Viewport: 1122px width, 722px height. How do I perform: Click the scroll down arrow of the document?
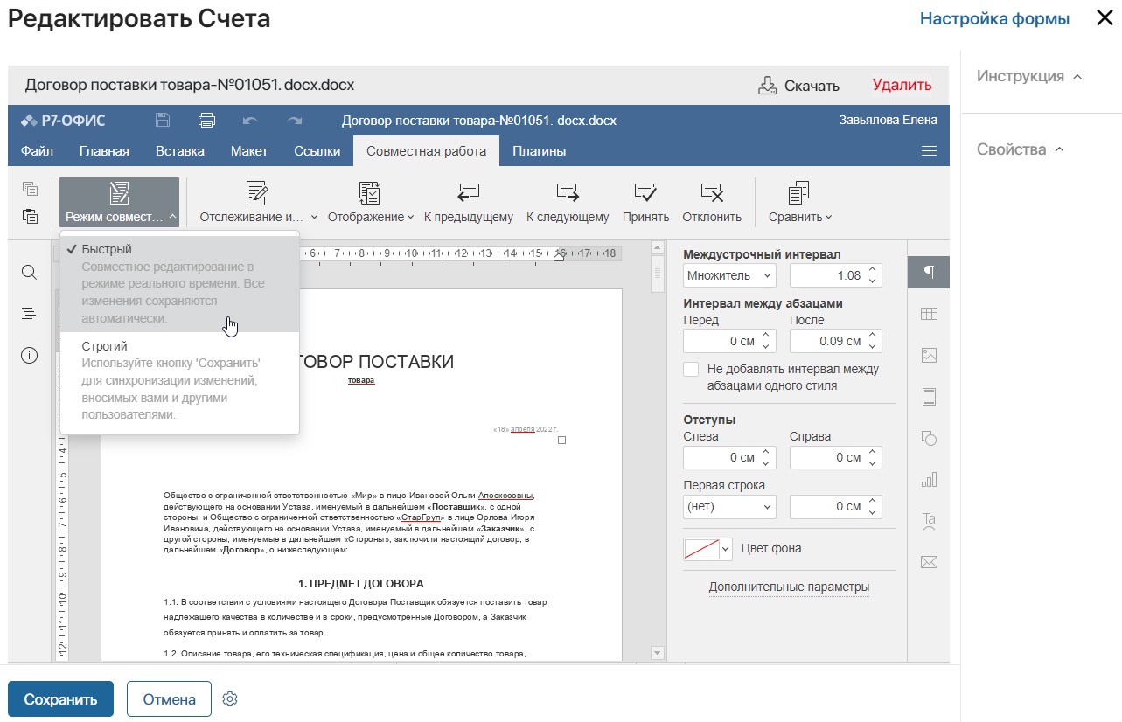coord(658,653)
